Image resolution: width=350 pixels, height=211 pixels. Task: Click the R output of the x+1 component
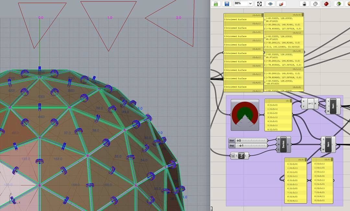(x=315, y=104)
